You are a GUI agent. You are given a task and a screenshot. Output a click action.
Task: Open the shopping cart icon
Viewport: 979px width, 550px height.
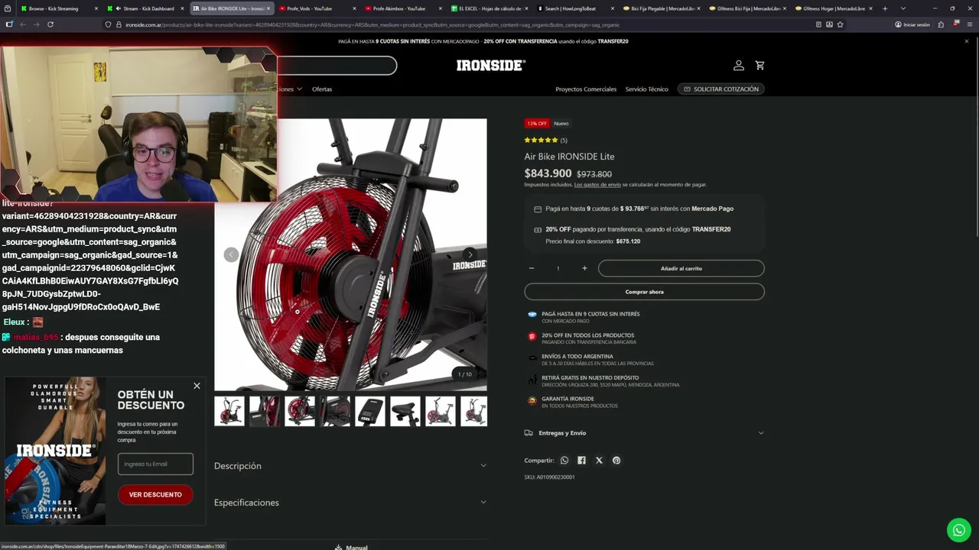point(759,66)
